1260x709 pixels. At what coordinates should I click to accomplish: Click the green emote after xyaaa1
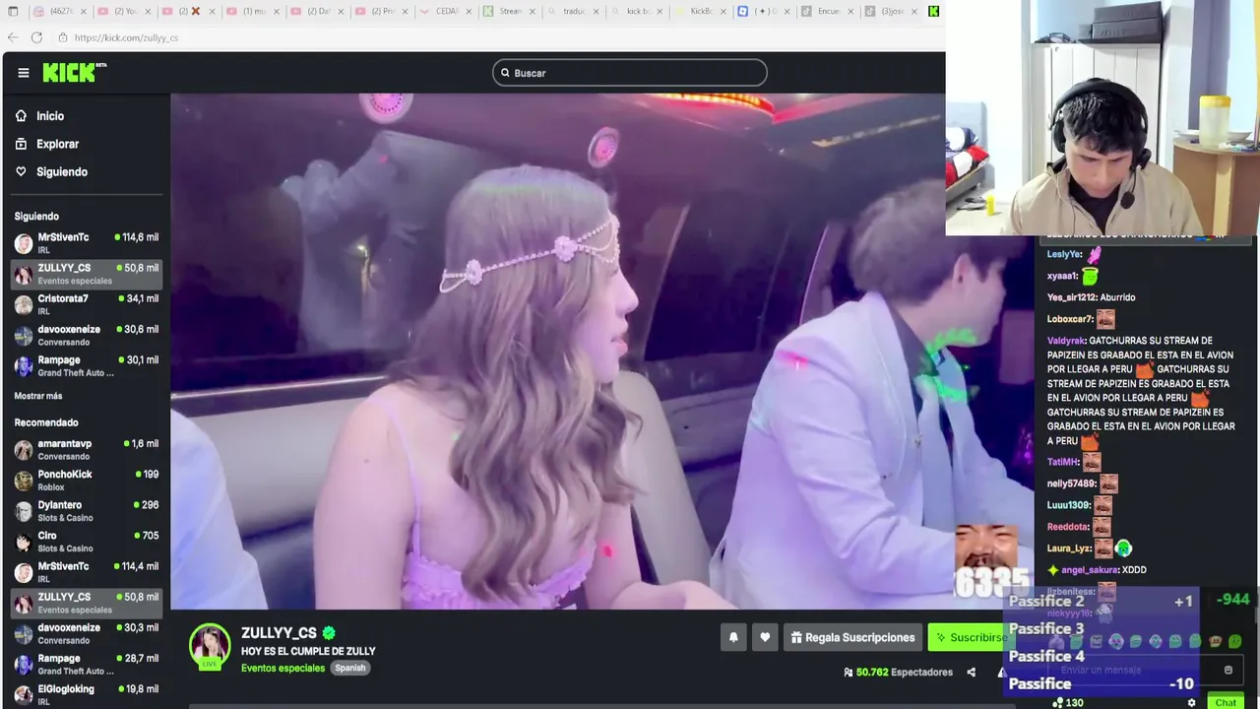[1090, 277]
